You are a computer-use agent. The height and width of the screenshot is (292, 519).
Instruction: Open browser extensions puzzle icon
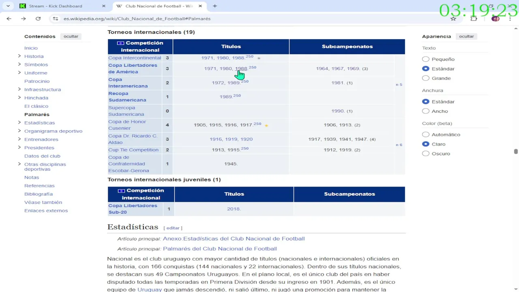pos(474,19)
